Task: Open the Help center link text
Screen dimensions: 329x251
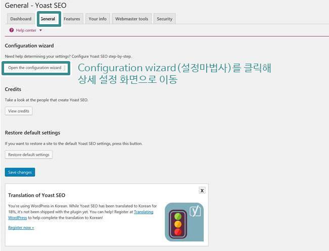Action: tap(26, 30)
